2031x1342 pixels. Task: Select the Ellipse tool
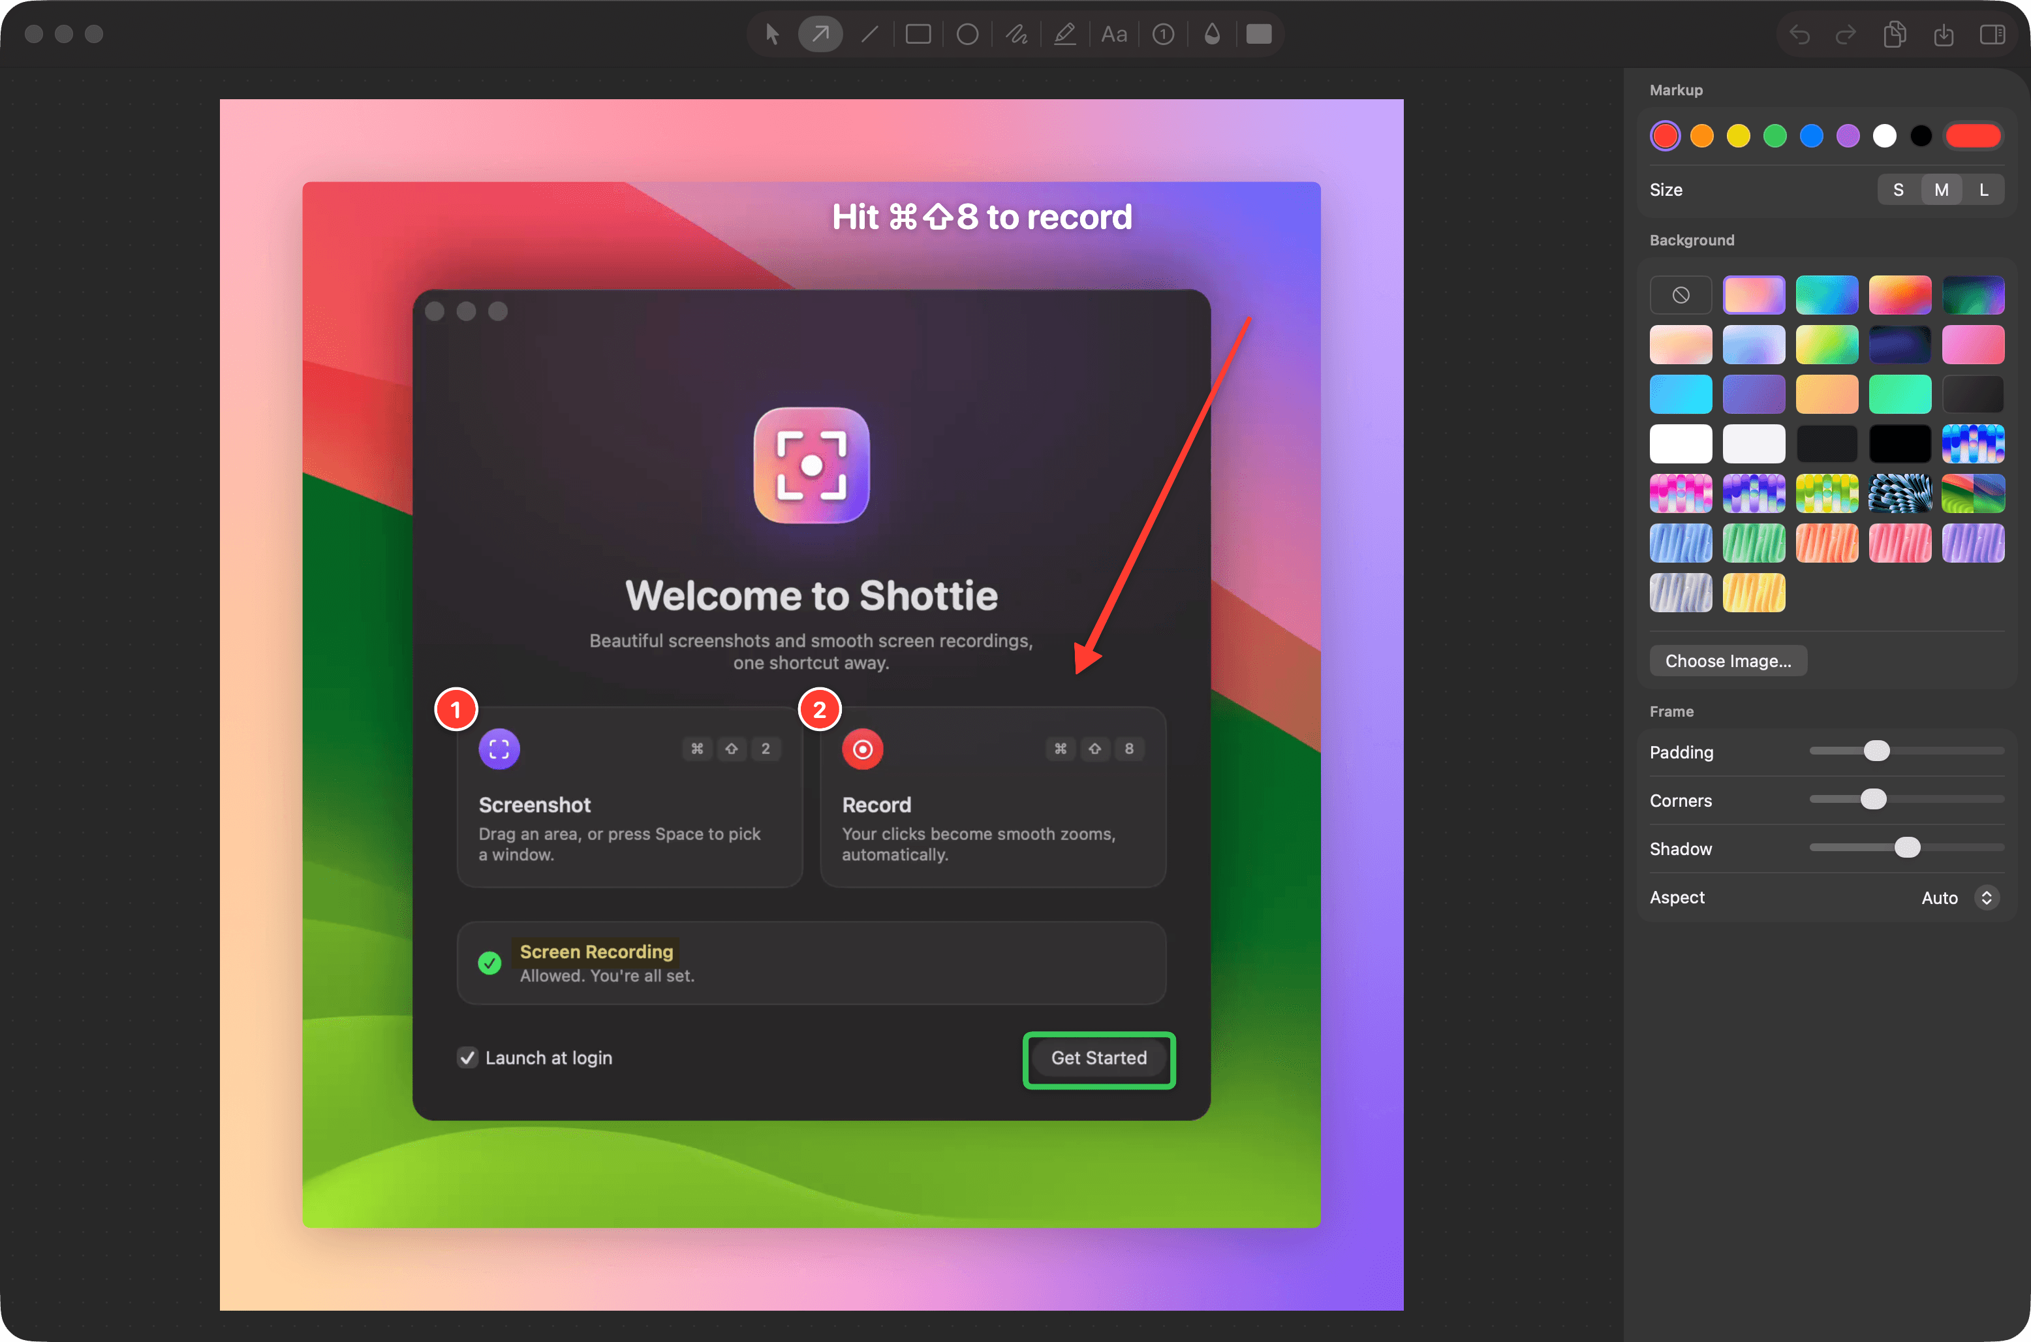[967, 34]
